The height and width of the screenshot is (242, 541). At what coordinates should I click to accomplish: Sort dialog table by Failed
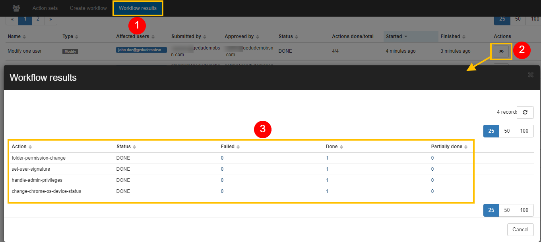point(231,147)
